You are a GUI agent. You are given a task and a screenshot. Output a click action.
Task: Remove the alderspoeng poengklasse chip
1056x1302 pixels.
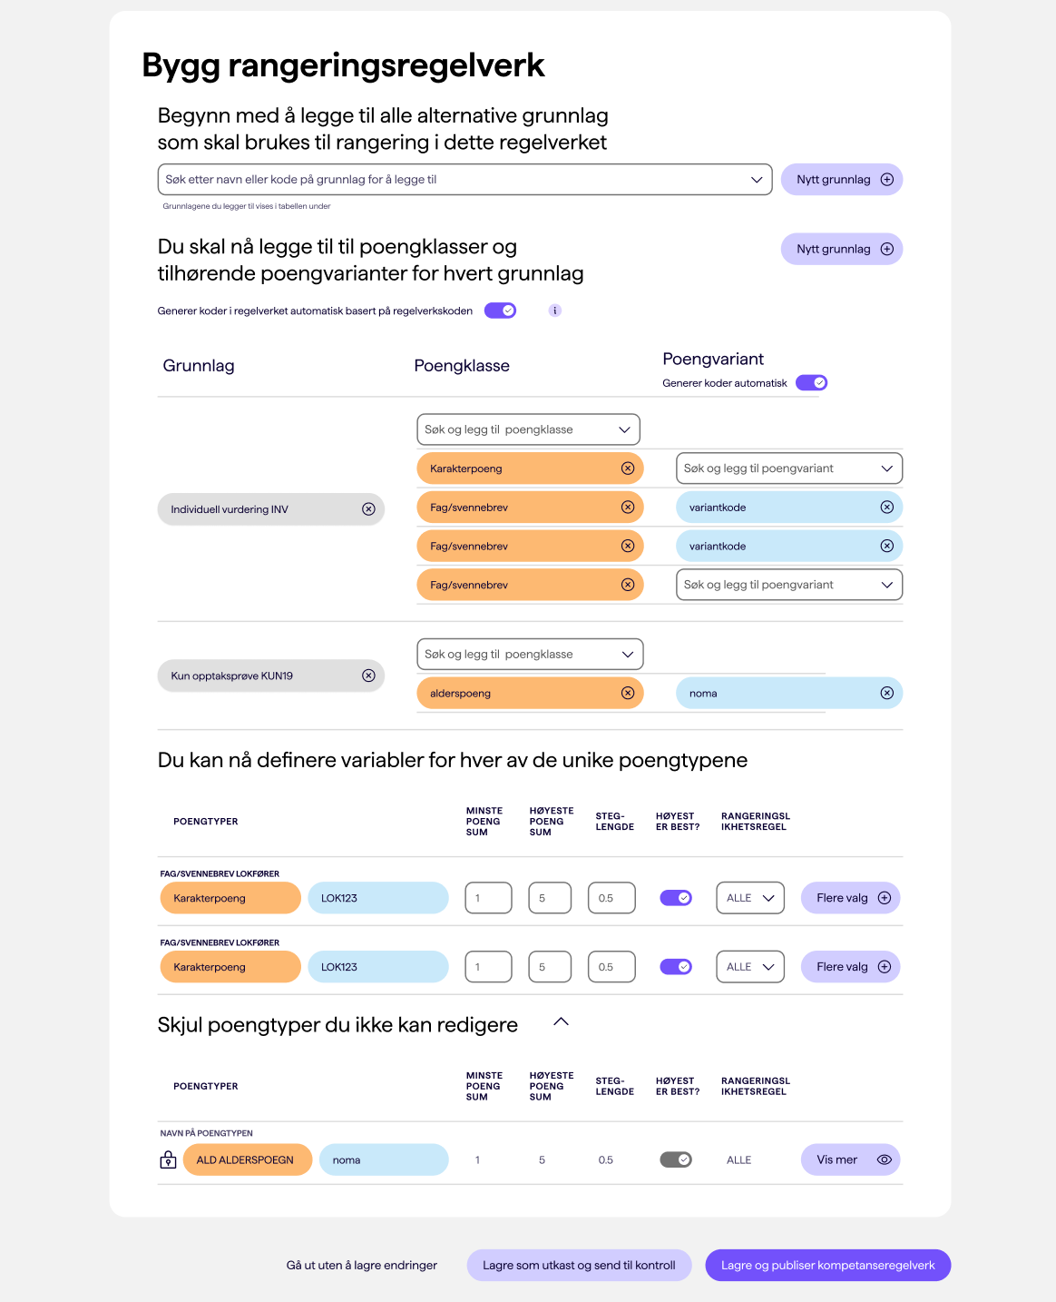[x=627, y=693]
